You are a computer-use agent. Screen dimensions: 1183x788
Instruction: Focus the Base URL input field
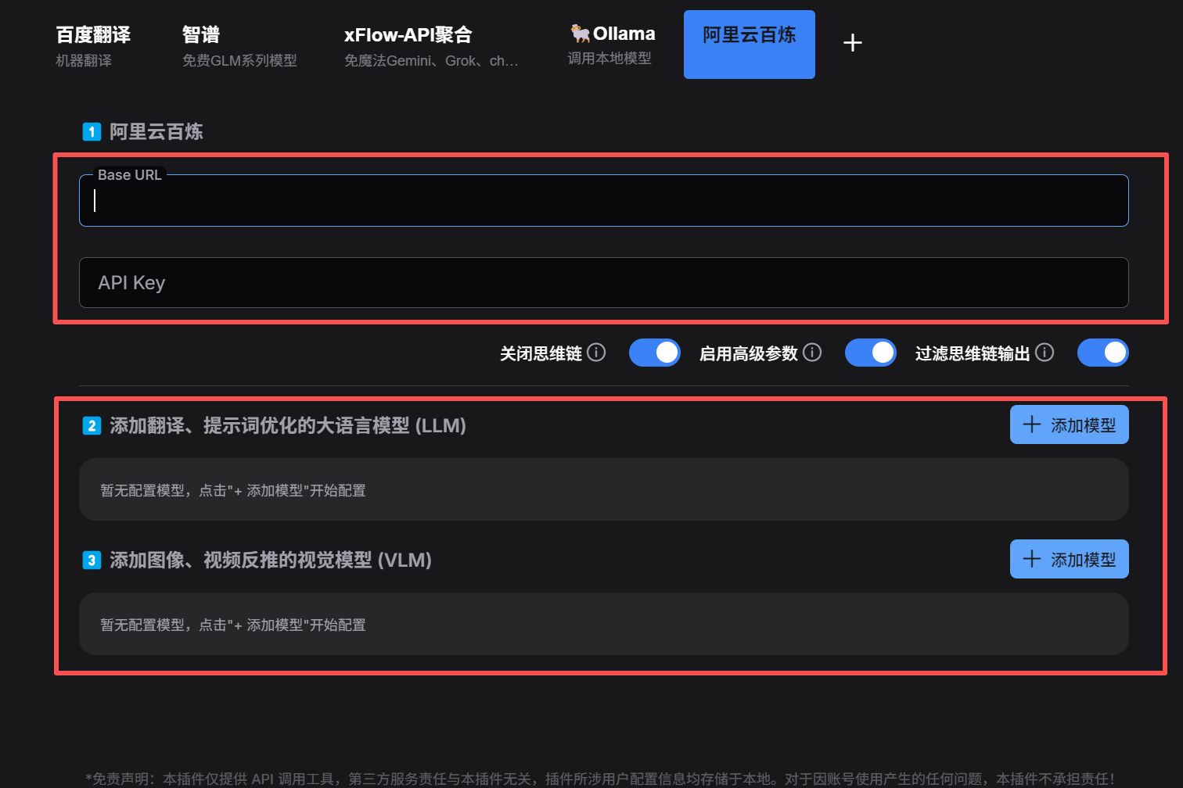(x=603, y=201)
